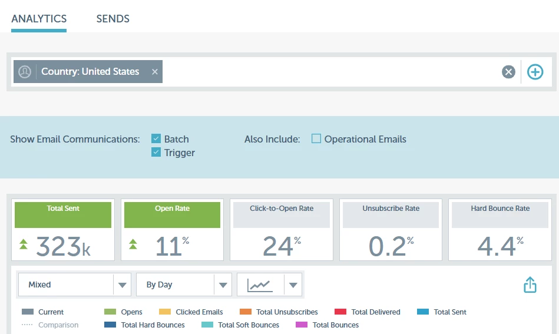Toggle the Opens legend swatch

[110, 312]
